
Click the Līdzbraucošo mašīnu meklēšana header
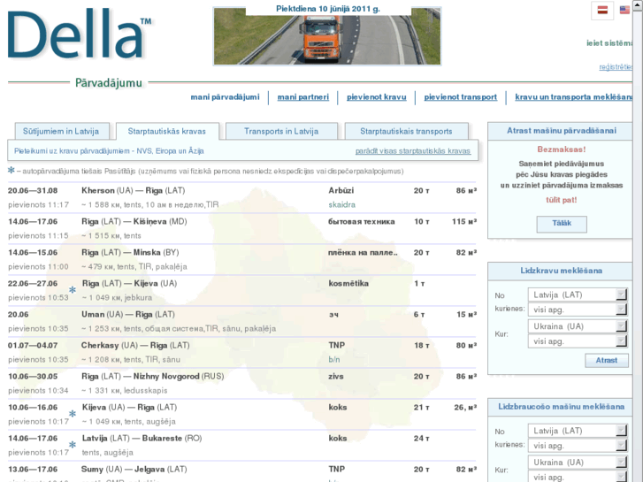(x=562, y=407)
